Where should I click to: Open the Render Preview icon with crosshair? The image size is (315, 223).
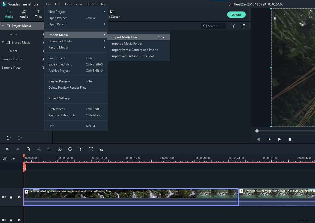coord(91,149)
